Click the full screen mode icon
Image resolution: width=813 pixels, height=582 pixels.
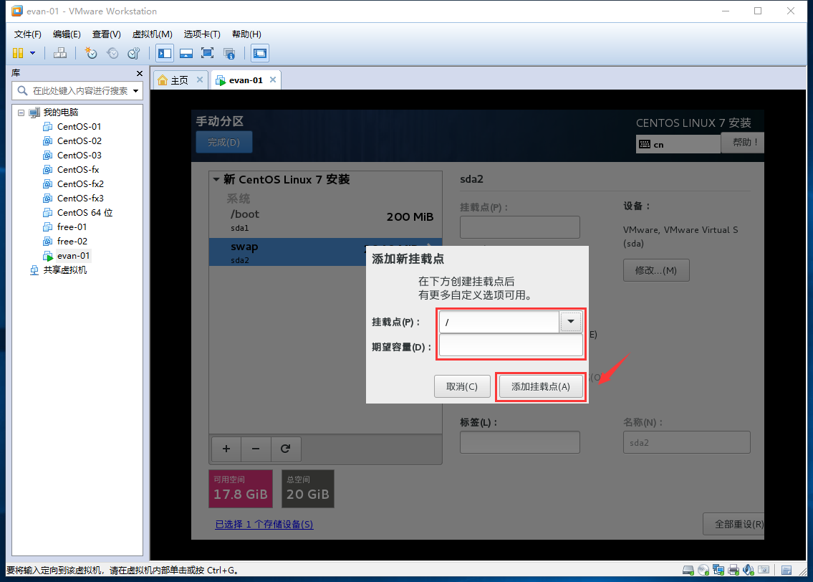[x=208, y=53]
